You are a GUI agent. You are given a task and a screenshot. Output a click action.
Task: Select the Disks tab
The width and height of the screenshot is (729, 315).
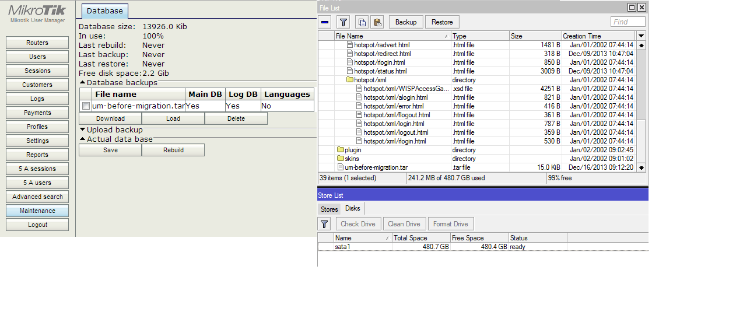pyautogui.click(x=353, y=208)
